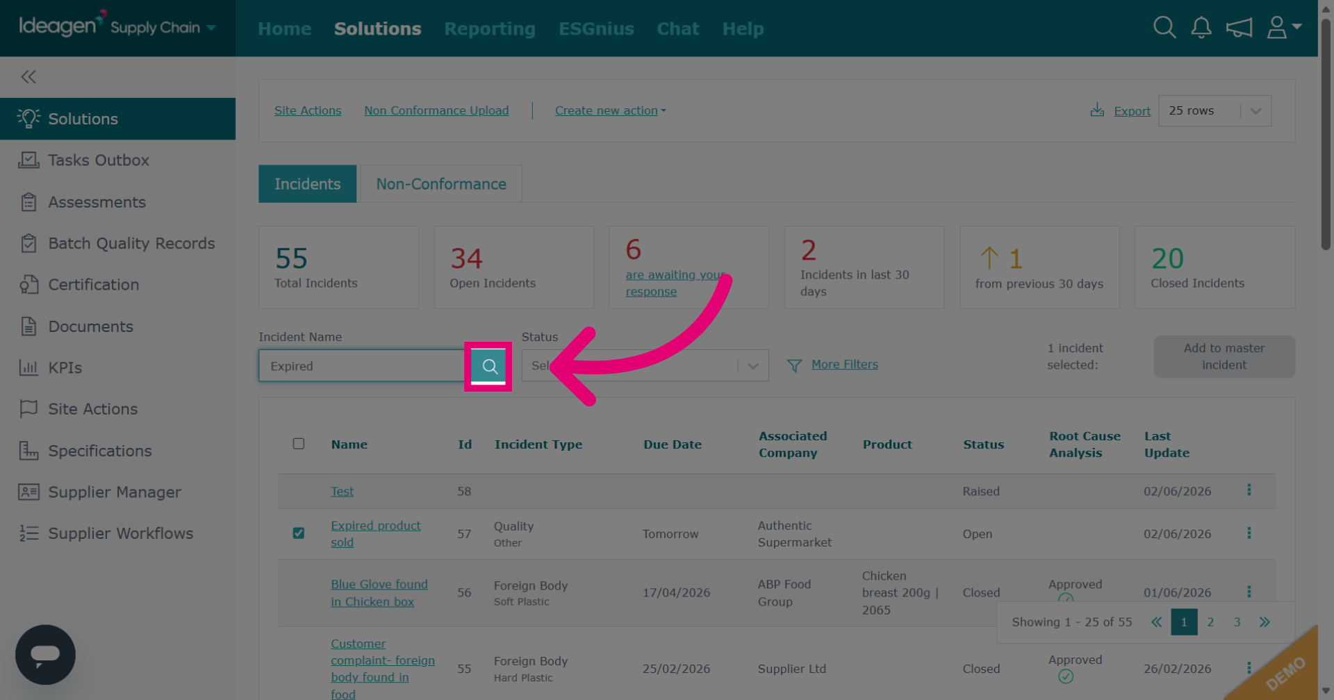Collapse the sidebar with double chevron icon
Screen dimensions: 1334x700
click(28, 77)
